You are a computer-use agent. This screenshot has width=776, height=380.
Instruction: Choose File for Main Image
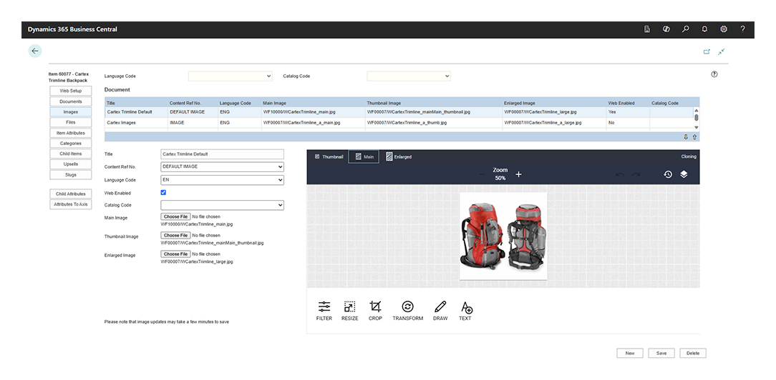pyautogui.click(x=175, y=216)
